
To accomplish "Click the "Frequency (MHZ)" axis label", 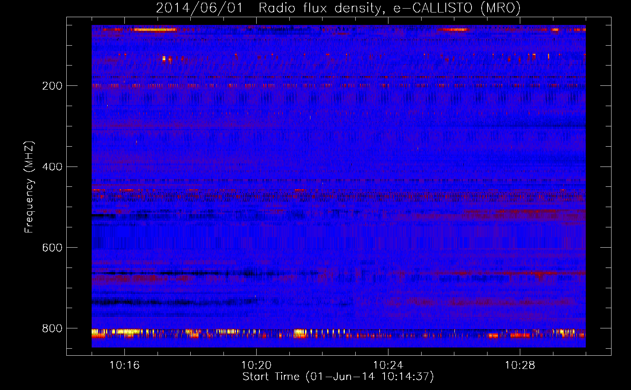I will coord(29,187).
